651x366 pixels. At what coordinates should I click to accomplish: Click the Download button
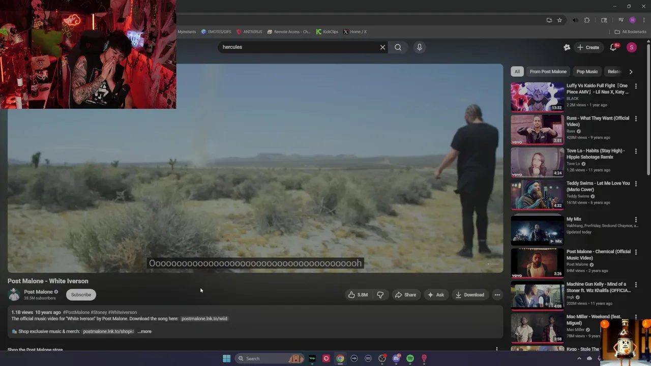tap(469, 295)
